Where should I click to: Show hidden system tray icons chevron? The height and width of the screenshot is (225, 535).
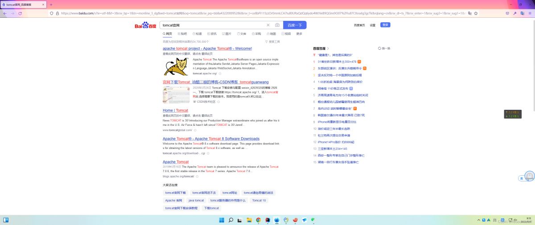[479, 220]
